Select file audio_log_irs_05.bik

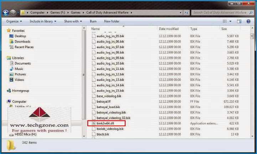[110, 36]
